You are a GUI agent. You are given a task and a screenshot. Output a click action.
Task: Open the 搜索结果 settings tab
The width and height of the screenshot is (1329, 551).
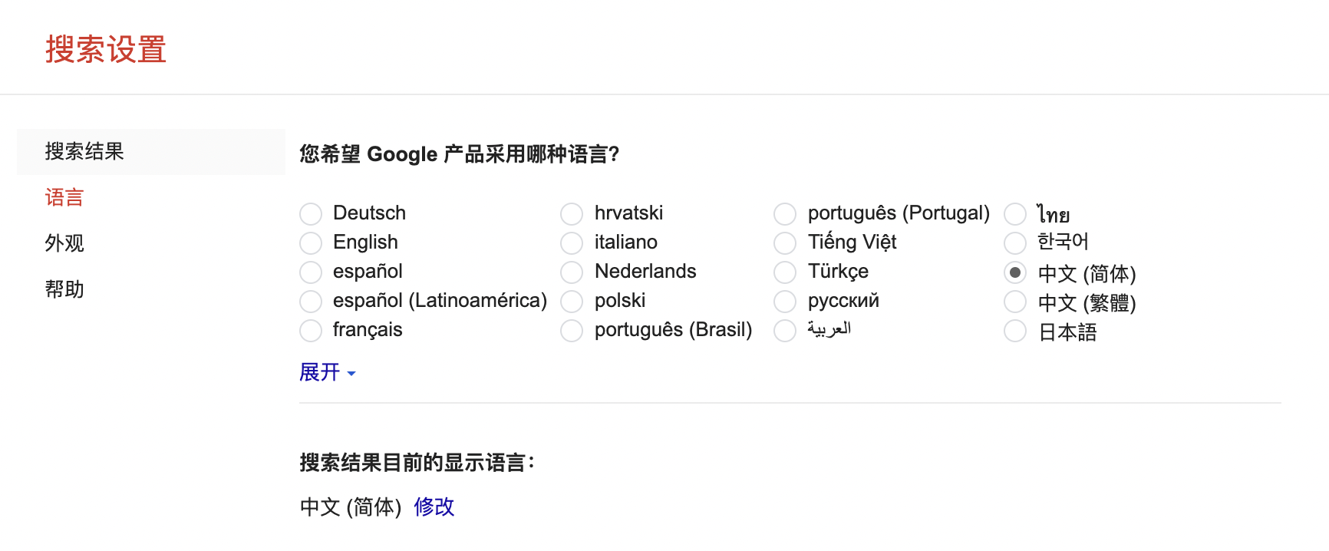click(84, 151)
